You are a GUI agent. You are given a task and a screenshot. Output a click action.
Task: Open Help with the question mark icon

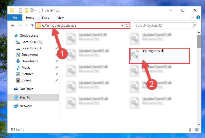198,17
